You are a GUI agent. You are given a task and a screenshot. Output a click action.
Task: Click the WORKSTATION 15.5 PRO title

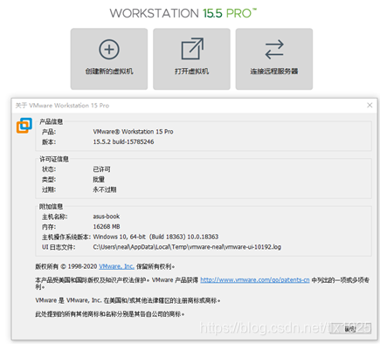point(183,13)
